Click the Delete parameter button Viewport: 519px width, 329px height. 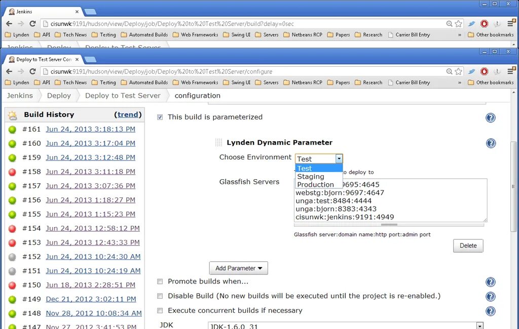[x=468, y=245]
